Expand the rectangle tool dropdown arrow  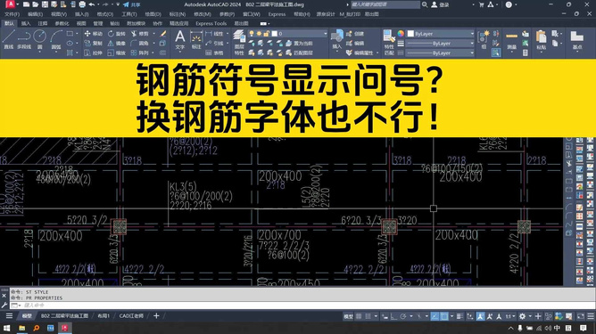pyautogui.click(x=77, y=34)
